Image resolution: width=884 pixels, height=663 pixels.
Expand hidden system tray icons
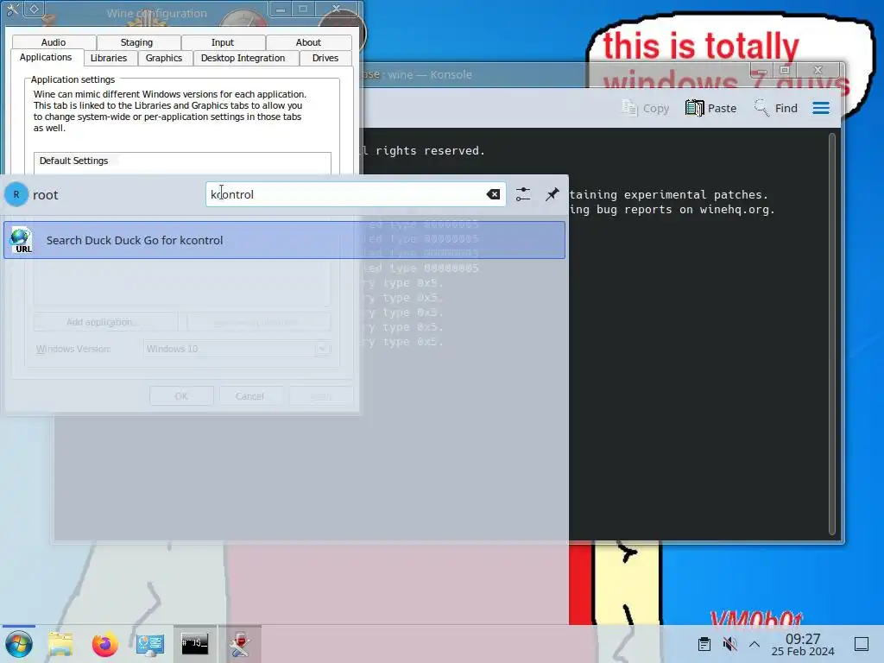point(755,644)
